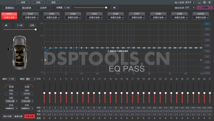The width and height of the screenshot is (214, 121).
Task: Expand the high-pass 斜率 24dB/Oct dropdown
Action: point(11,109)
